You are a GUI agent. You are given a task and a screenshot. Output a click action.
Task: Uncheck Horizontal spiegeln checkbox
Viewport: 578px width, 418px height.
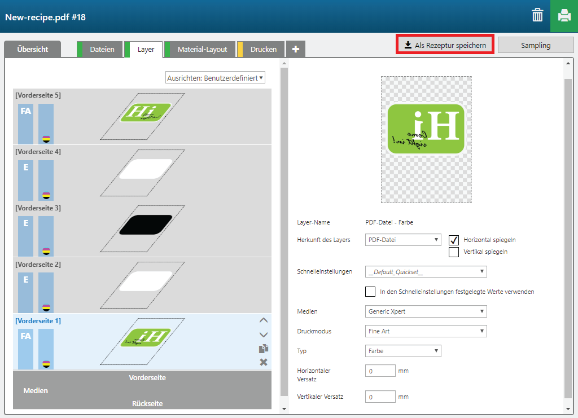click(x=454, y=240)
